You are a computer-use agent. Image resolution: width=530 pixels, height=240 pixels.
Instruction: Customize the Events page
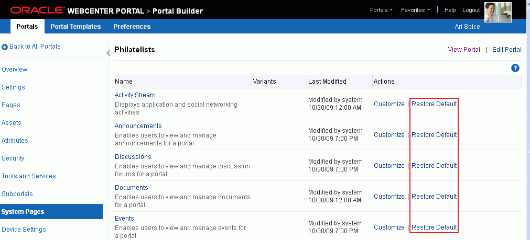389,227
